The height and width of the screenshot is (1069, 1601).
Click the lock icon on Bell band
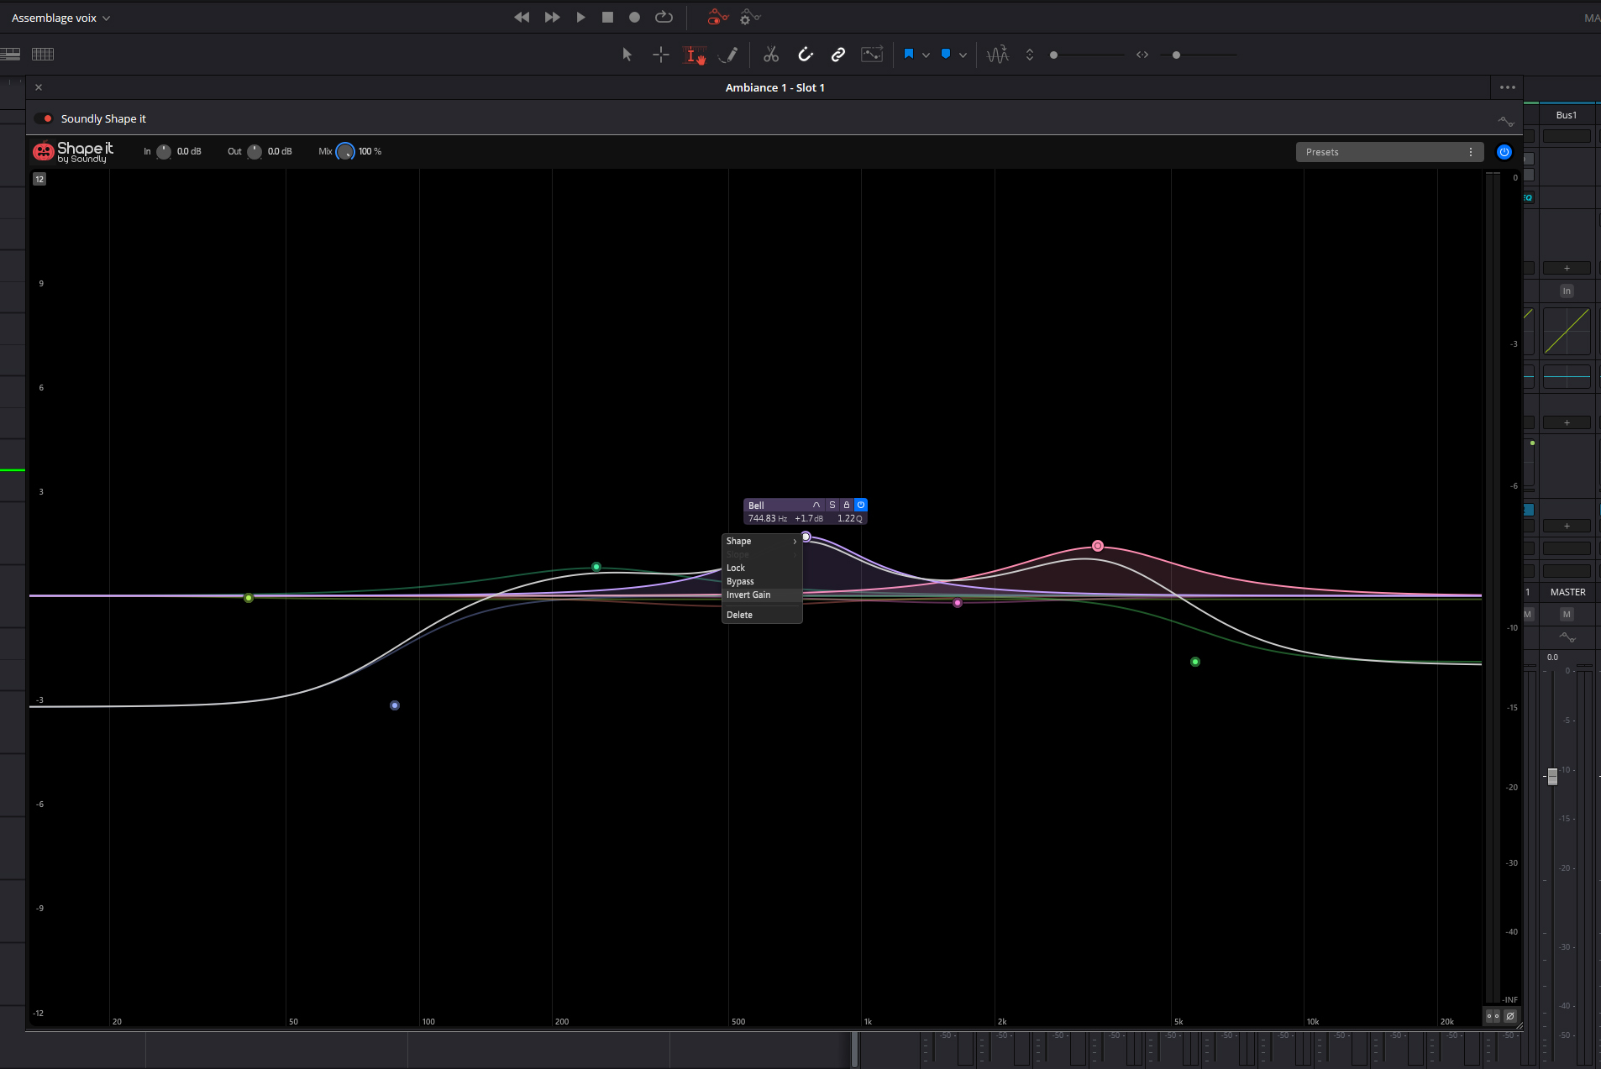coord(846,506)
